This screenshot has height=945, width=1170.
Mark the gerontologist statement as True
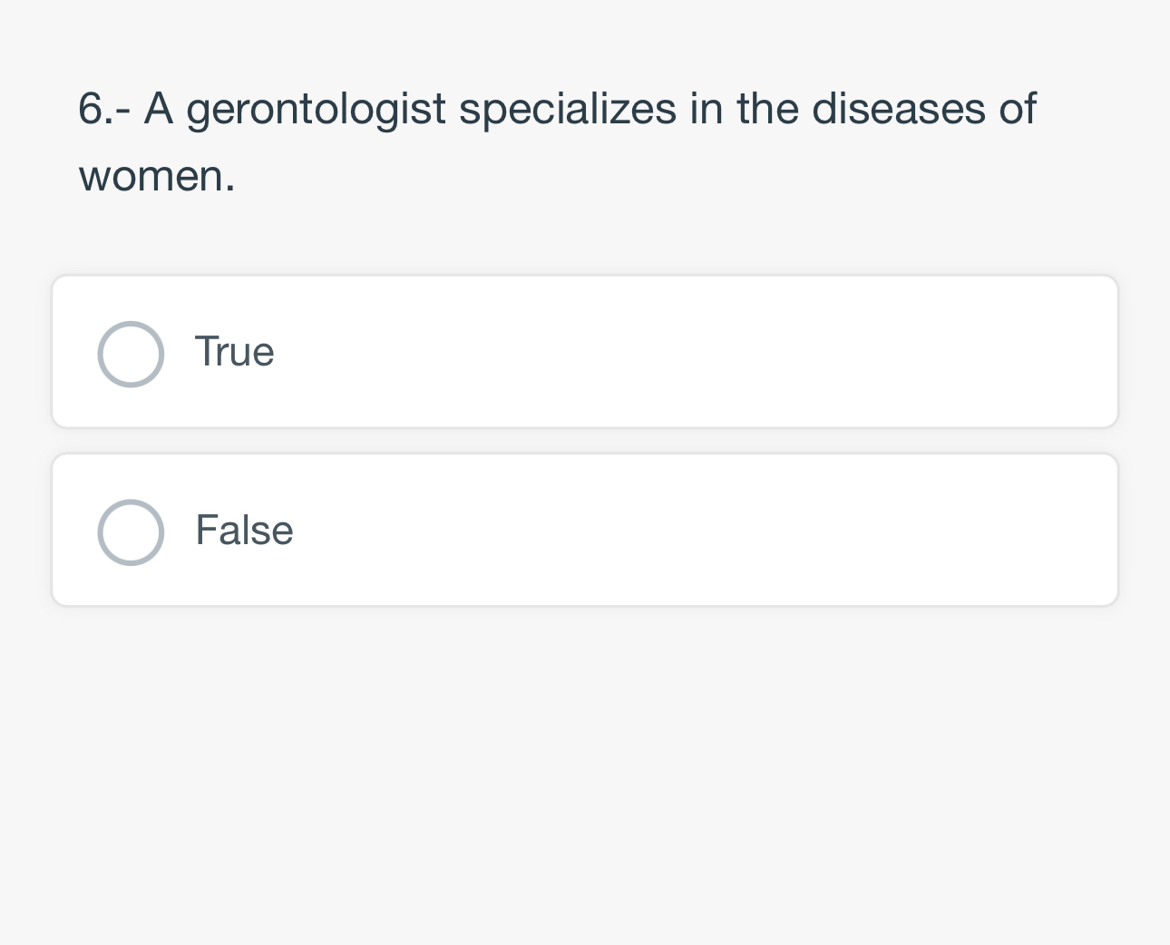click(x=131, y=354)
